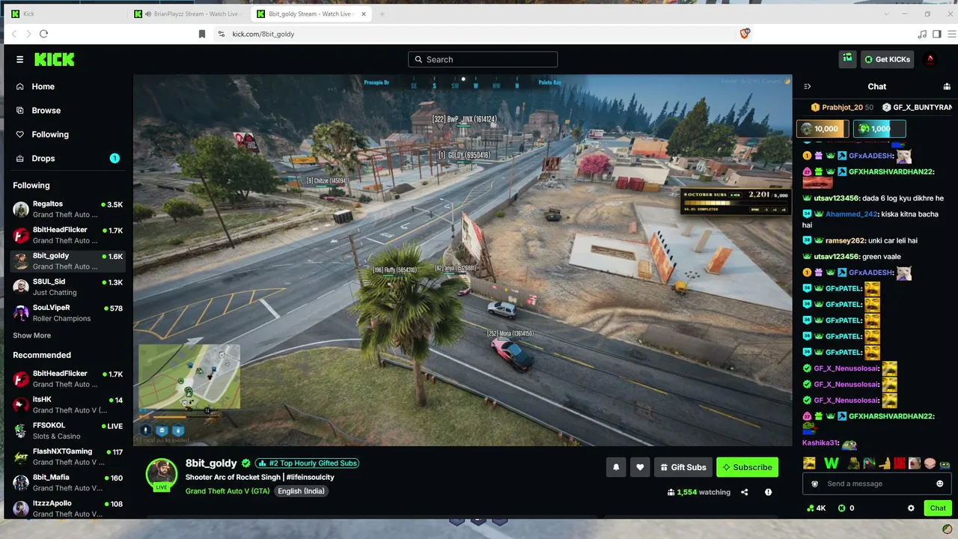Click the 1,000 green KICKs goal bar
The height and width of the screenshot is (539, 958).
pyautogui.click(x=879, y=129)
